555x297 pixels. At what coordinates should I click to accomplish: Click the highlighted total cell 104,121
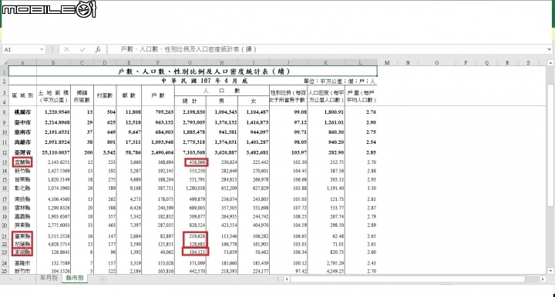pyautogui.click(x=195, y=252)
